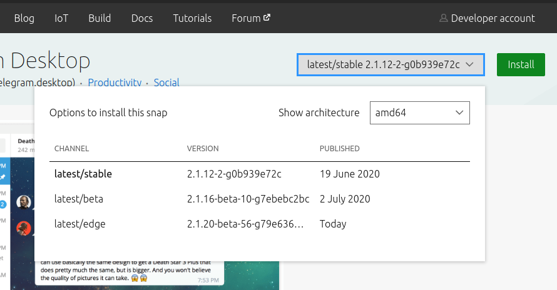Open the Social category link
The width and height of the screenshot is (557, 290).
coord(166,82)
